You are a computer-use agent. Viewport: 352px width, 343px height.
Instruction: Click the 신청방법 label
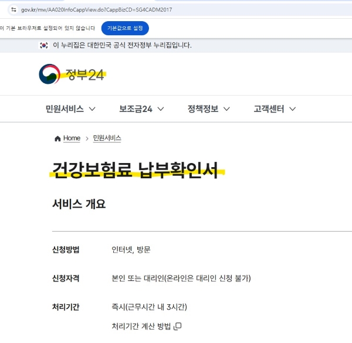coord(66,249)
